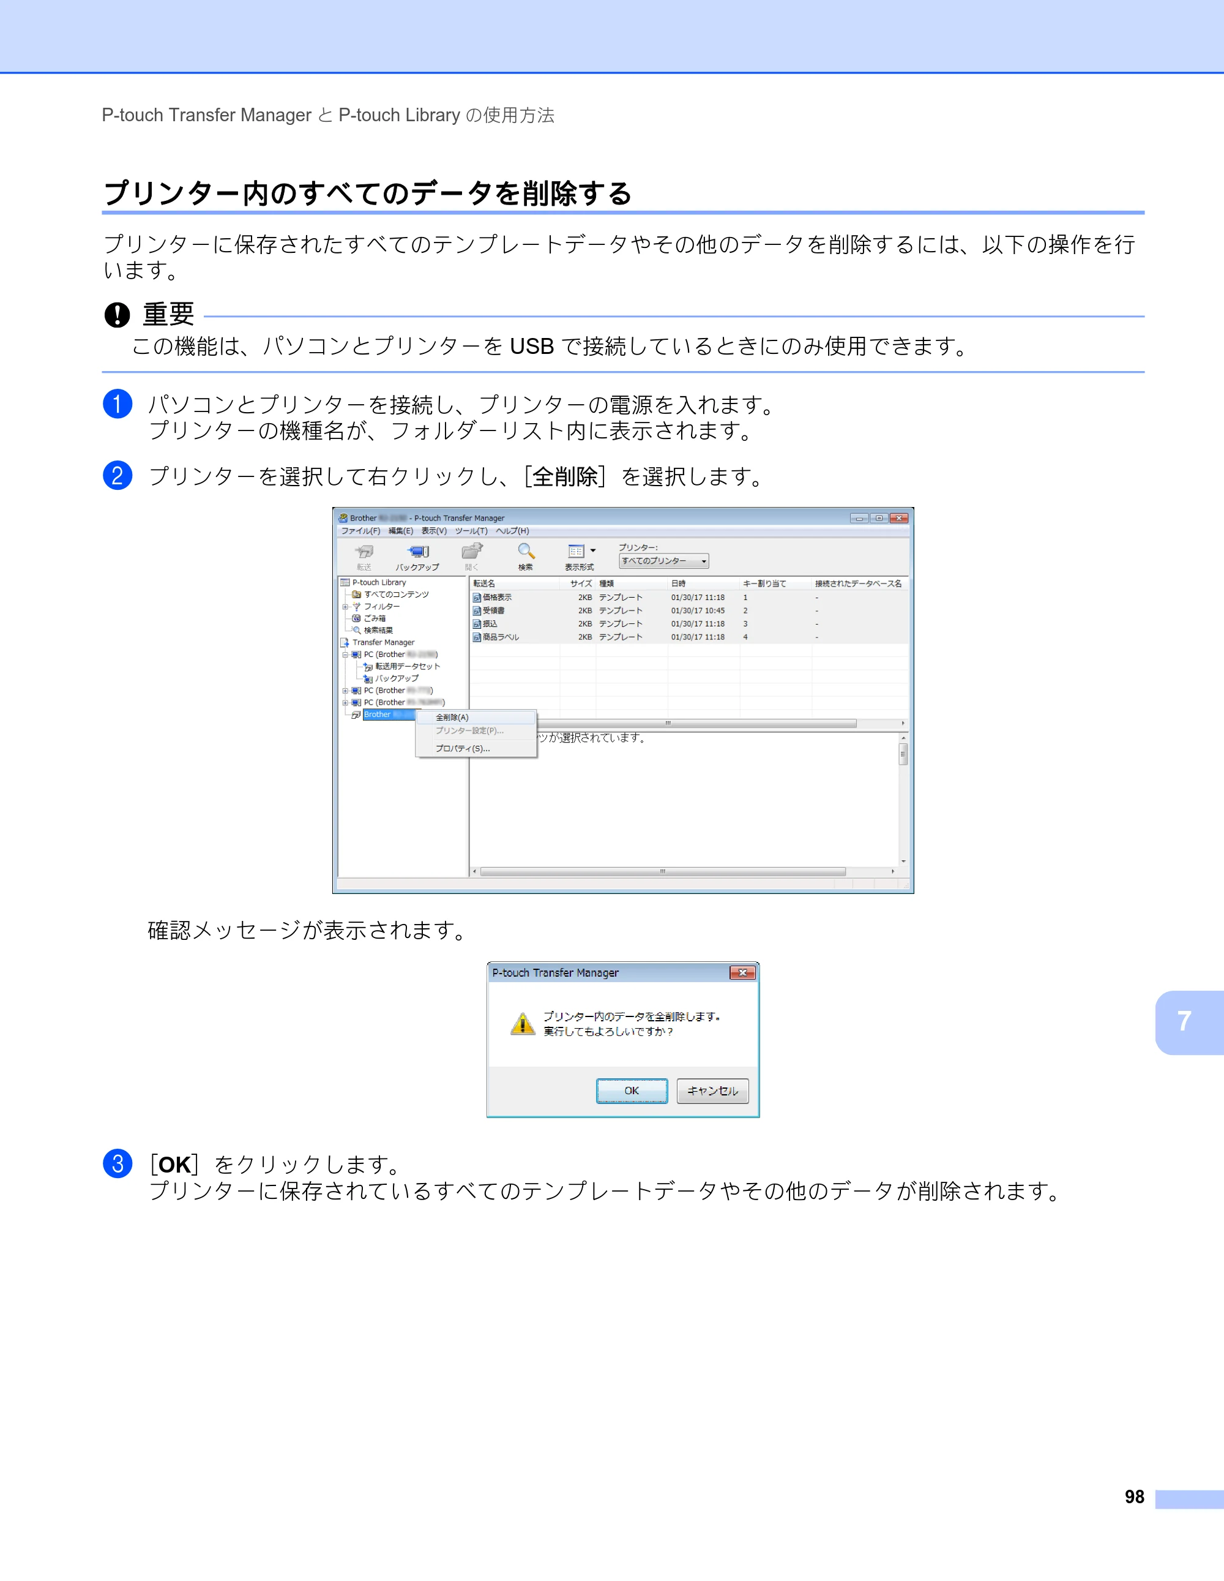Click the 商品ラベル template file icon
The height and width of the screenshot is (1581, 1224).
pyautogui.click(x=477, y=638)
